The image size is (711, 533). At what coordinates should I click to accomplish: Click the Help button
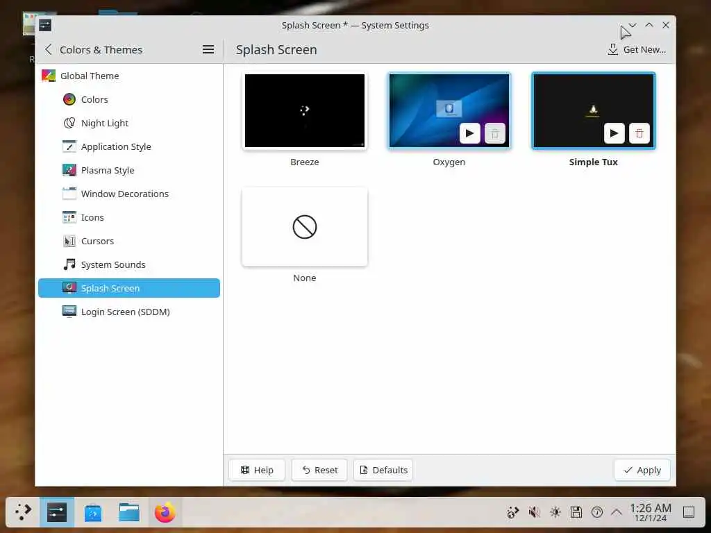click(257, 470)
